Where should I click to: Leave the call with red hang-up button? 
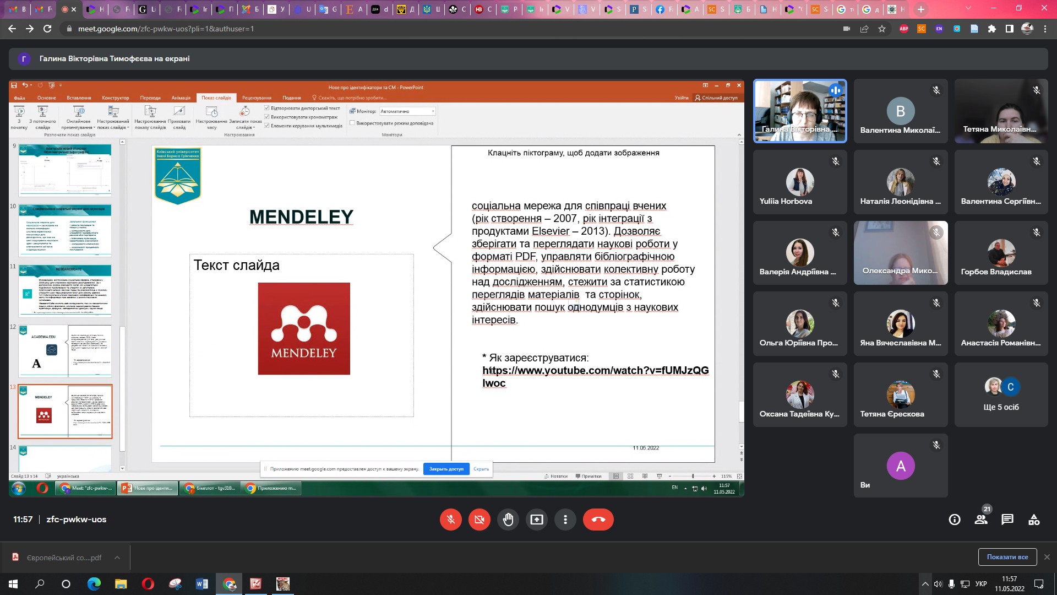click(x=598, y=520)
